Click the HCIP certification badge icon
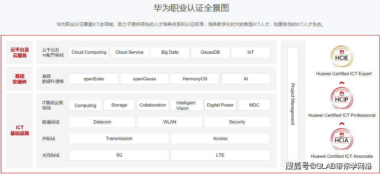Image resolution: width=380 pixels, height=174 pixels. click(x=342, y=98)
